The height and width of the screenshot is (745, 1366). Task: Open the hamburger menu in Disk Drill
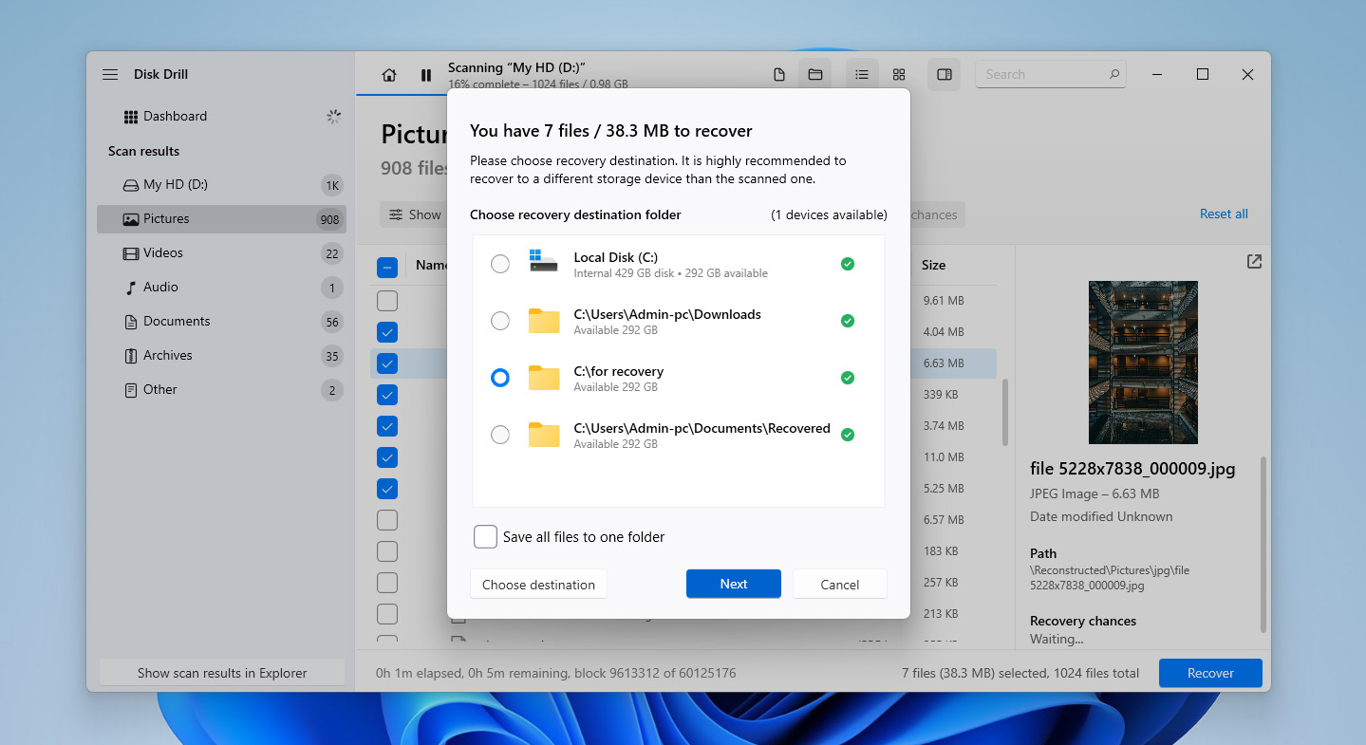[x=109, y=74]
